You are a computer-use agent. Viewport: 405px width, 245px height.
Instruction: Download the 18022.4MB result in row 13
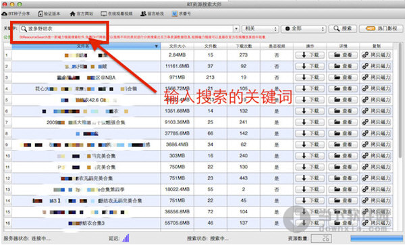pyautogui.click(x=310, y=189)
